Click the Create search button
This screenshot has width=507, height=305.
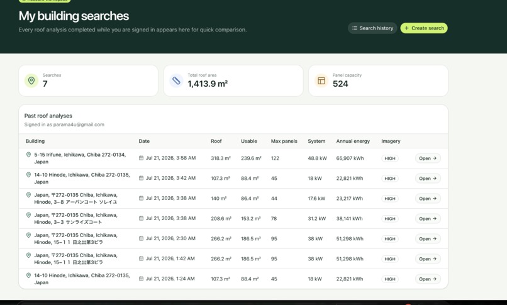[424, 28]
